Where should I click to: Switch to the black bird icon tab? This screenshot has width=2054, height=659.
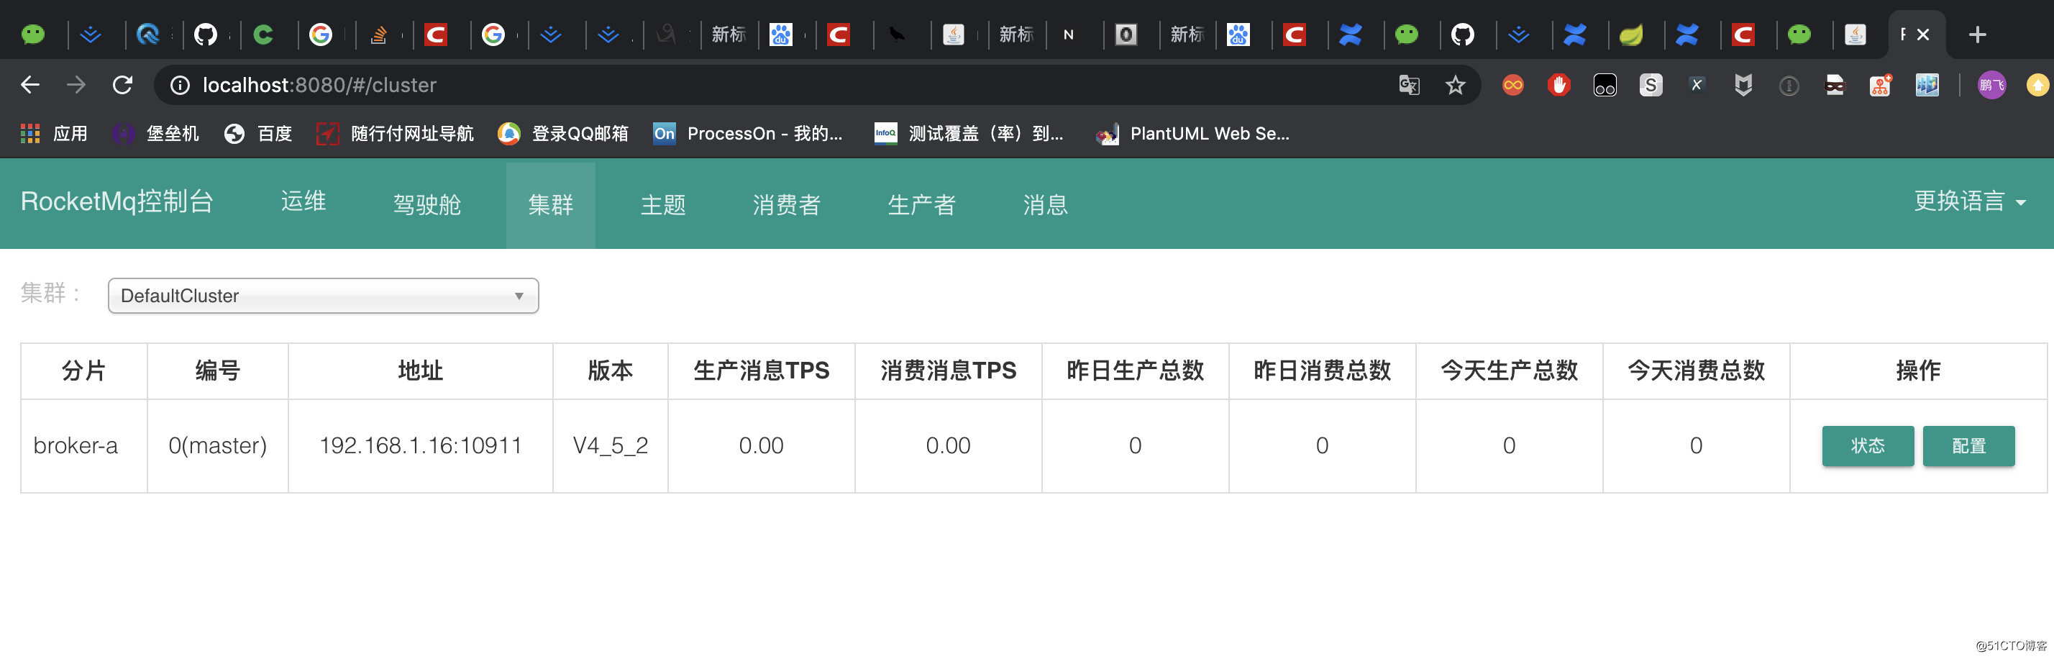click(897, 35)
